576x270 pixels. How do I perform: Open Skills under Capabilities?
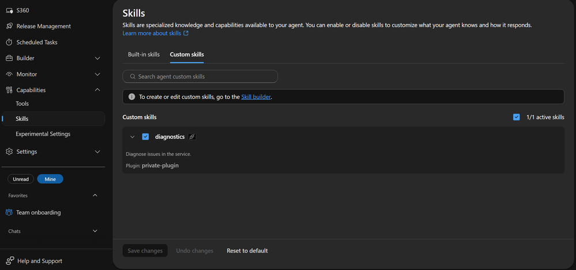point(54,119)
